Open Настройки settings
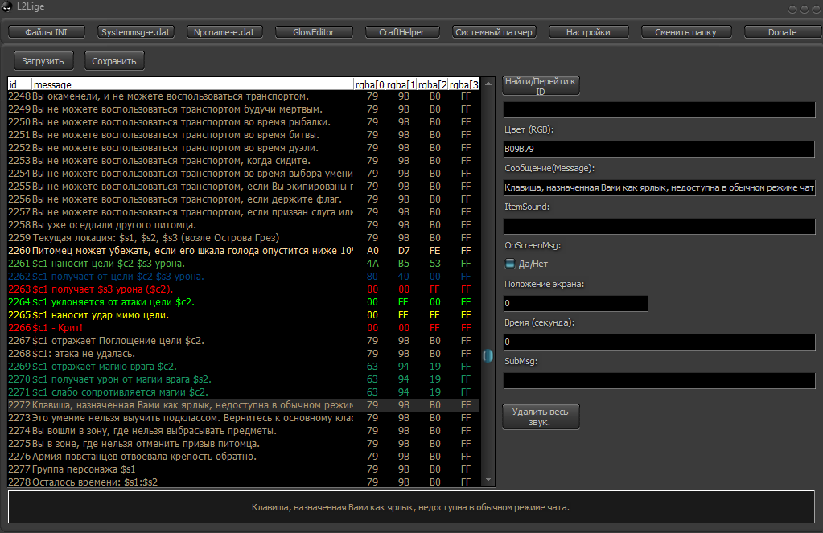Image resolution: width=823 pixels, height=533 pixels. click(587, 32)
